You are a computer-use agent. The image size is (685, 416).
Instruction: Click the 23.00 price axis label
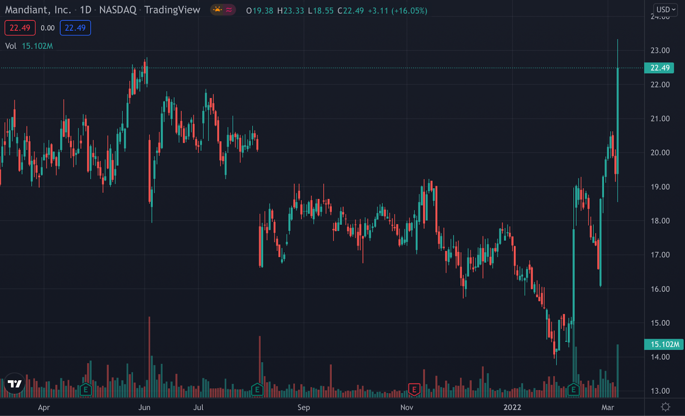660,50
